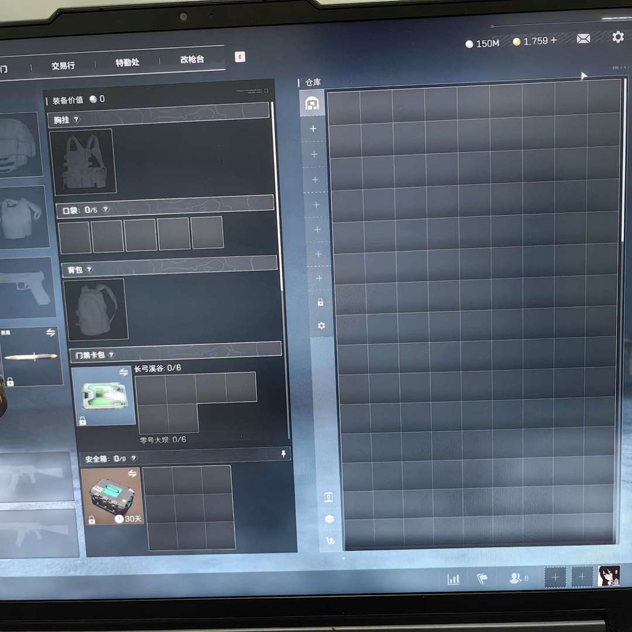Select the safe box item
The width and height of the screenshot is (632, 632).
tap(112, 496)
